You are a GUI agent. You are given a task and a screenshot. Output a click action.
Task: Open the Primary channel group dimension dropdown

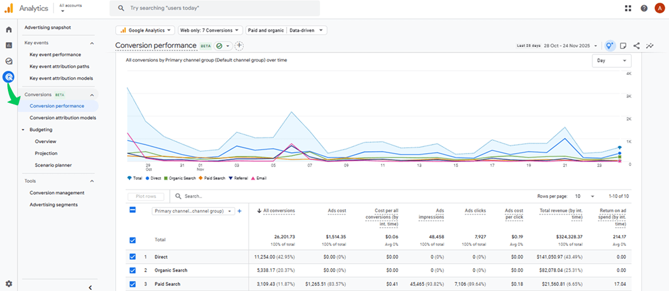193,211
